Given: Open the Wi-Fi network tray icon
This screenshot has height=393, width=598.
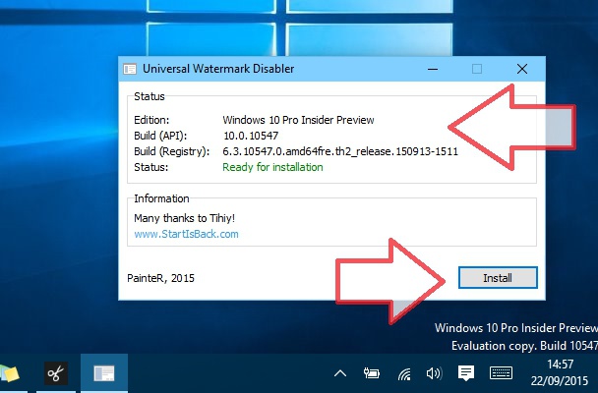Looking at the screenshot, I should (x=404, y=374).
